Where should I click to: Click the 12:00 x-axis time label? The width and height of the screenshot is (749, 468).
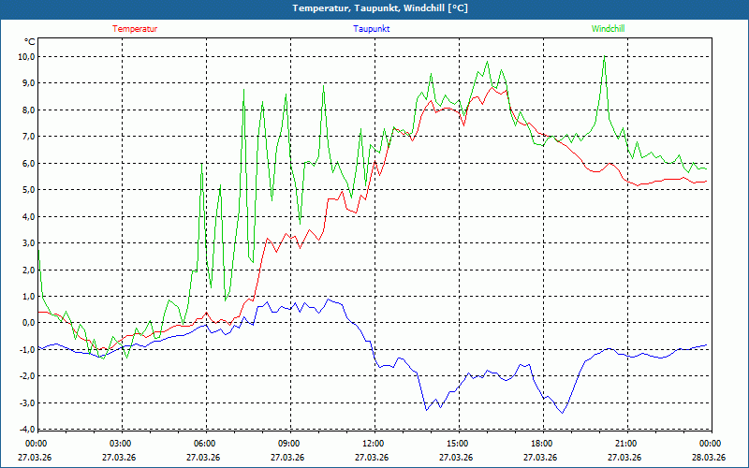pyautogui.click(x=373, y=443)
